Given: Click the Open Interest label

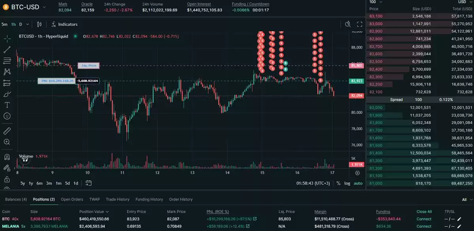Looking at the screenshot, I should click(x=199, y=4).
